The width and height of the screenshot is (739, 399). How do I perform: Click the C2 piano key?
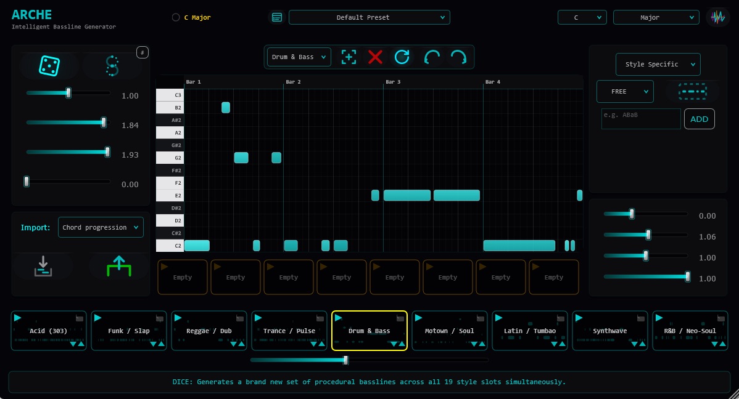(170, 245)
